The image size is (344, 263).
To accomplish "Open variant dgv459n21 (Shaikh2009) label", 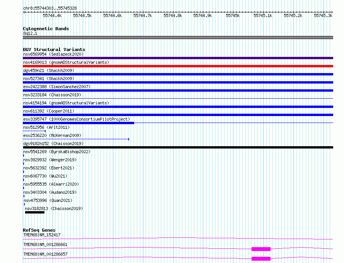I will click(49, 70).
